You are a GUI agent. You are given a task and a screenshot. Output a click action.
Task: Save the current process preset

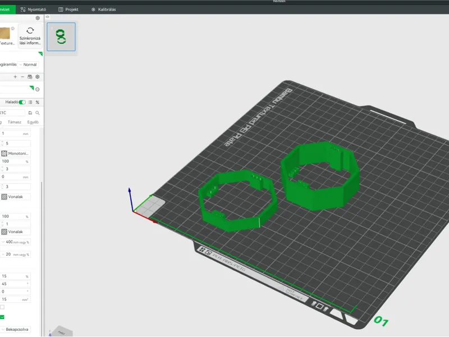pos(30,113)
